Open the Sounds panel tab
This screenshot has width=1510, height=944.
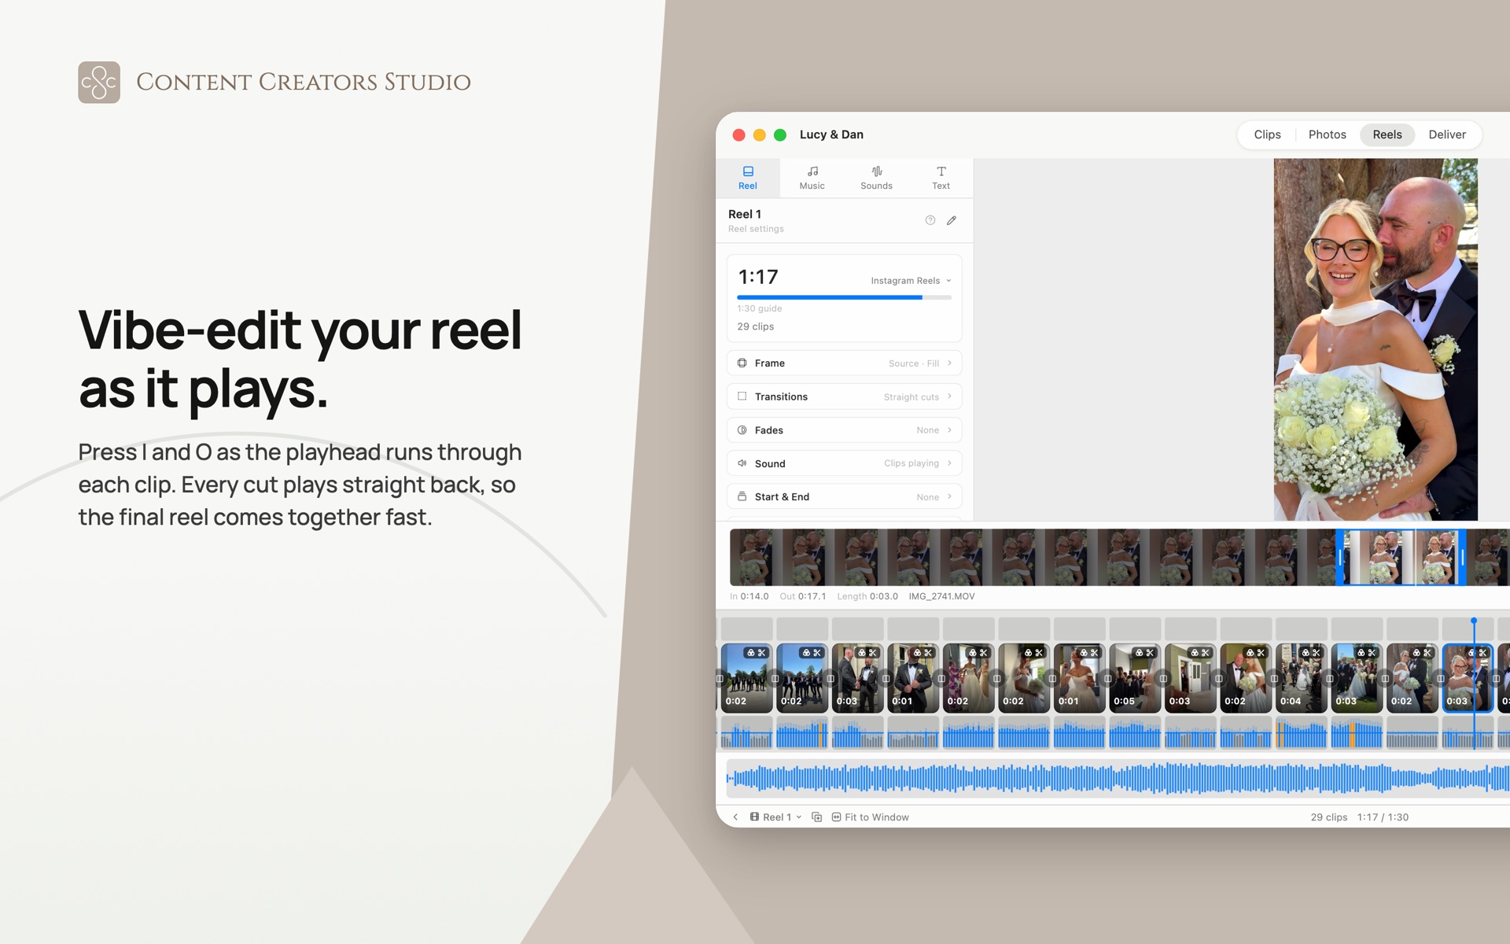(x=876, y=178)
